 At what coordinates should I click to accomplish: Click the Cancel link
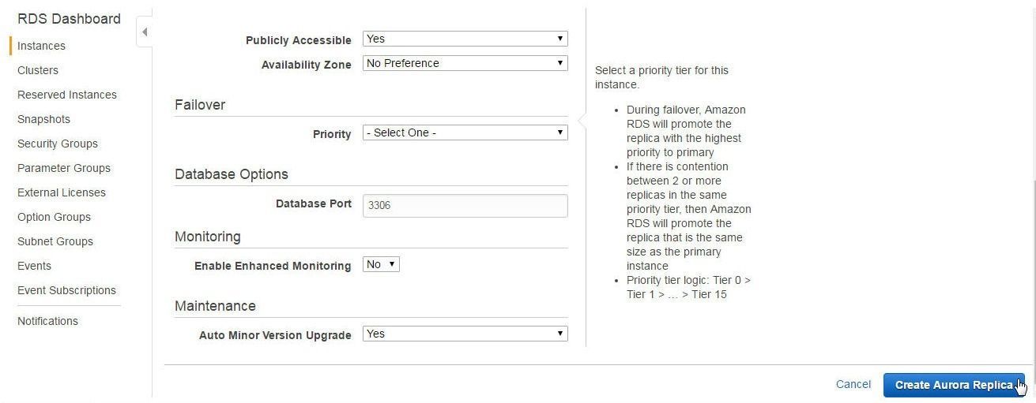(x=853, y=384)
